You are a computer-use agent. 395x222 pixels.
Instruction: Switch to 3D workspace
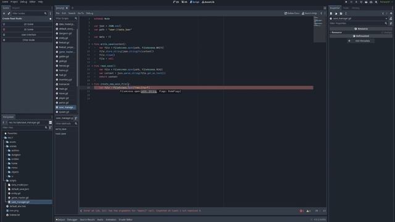(x=185, y=2)
